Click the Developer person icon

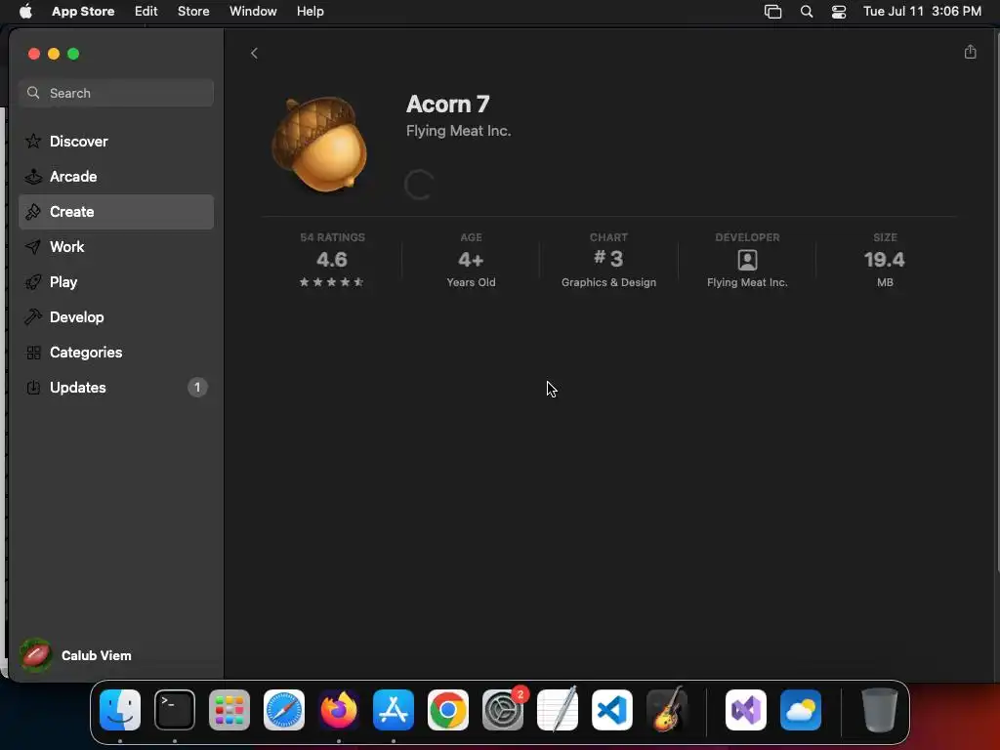coord(747,260)
